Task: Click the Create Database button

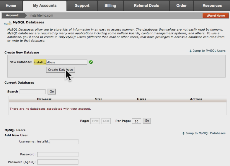Action: point(61,70)
